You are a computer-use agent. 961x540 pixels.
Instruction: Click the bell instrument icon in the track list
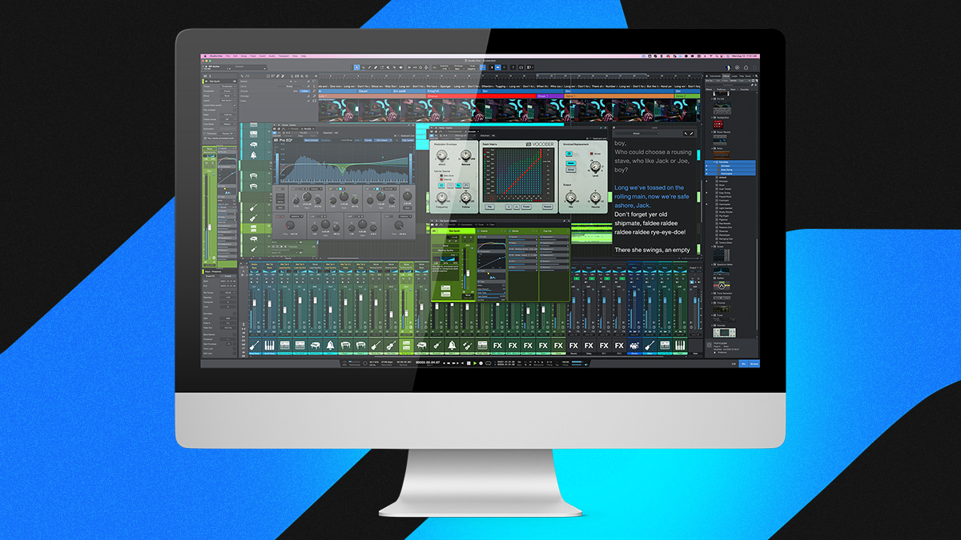click(253, 155)
